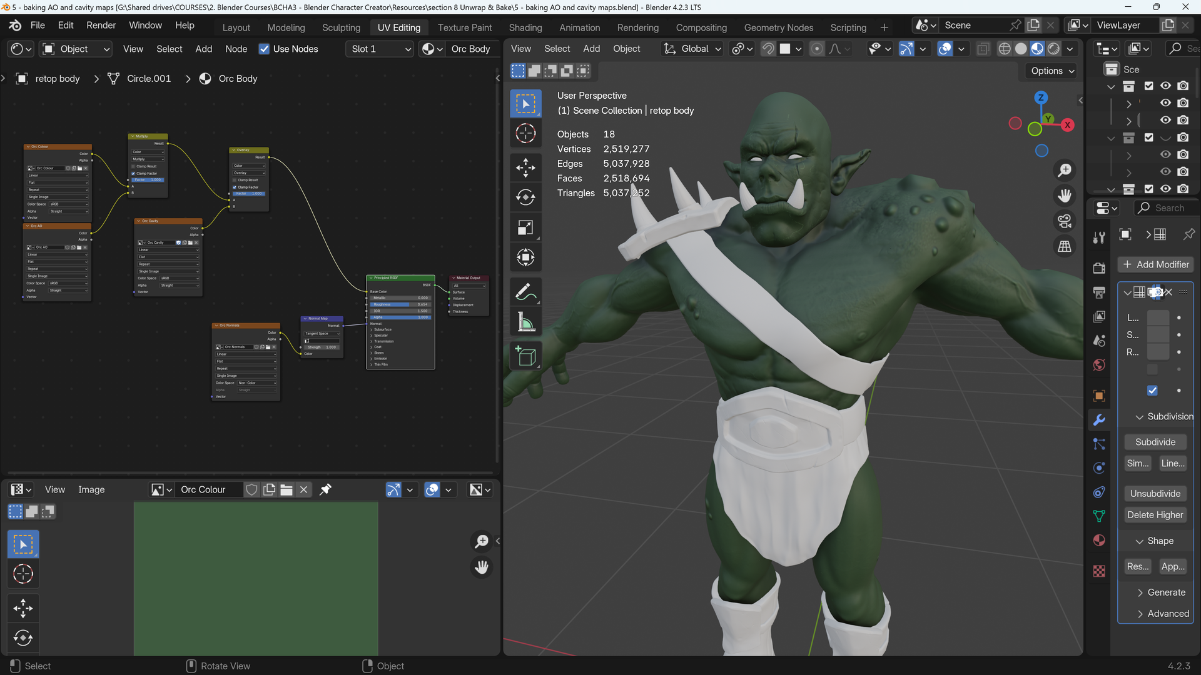Open the Modifier Properties tab (wrench icon)
Screen dimensions: 1201x675
(1099, 420)
